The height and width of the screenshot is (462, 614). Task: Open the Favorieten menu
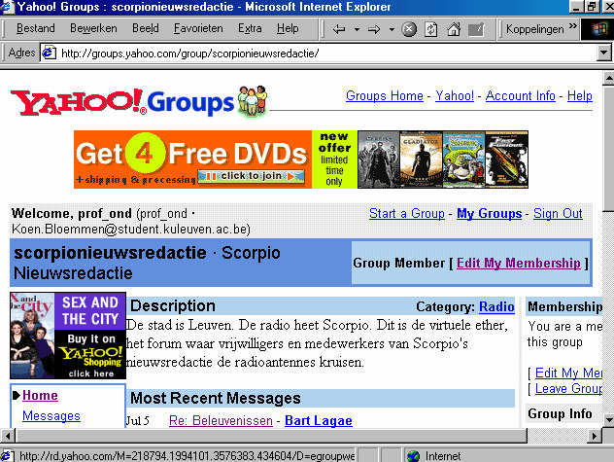pos(198,28)
